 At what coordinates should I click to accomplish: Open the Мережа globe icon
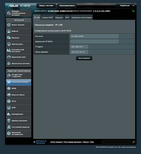coord(9,38)
